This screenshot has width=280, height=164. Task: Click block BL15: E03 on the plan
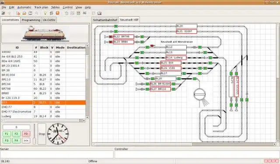(x=171, y=63)
